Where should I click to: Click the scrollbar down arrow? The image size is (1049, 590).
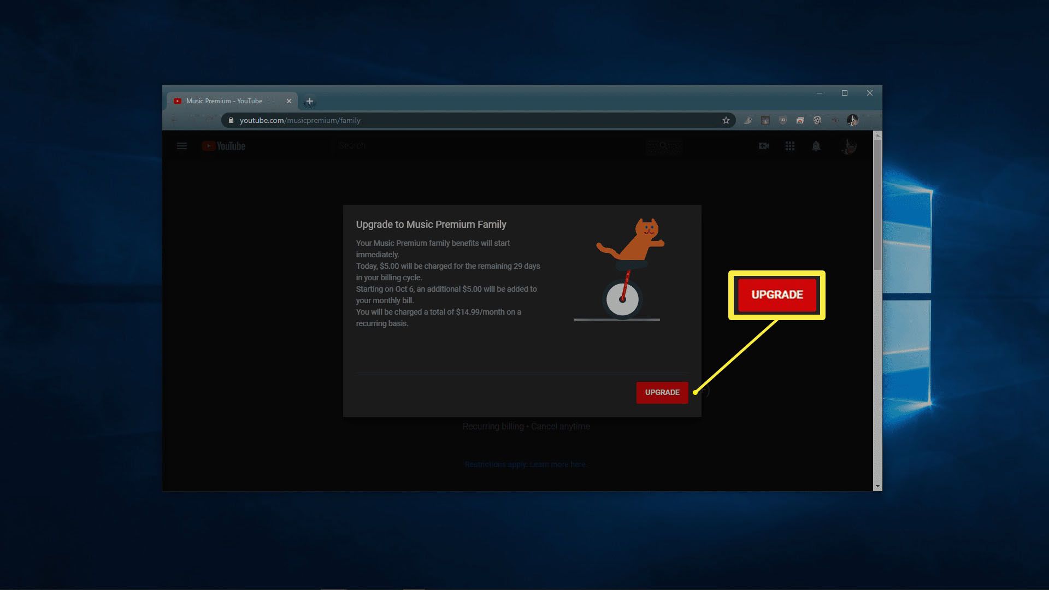[877, 486]
